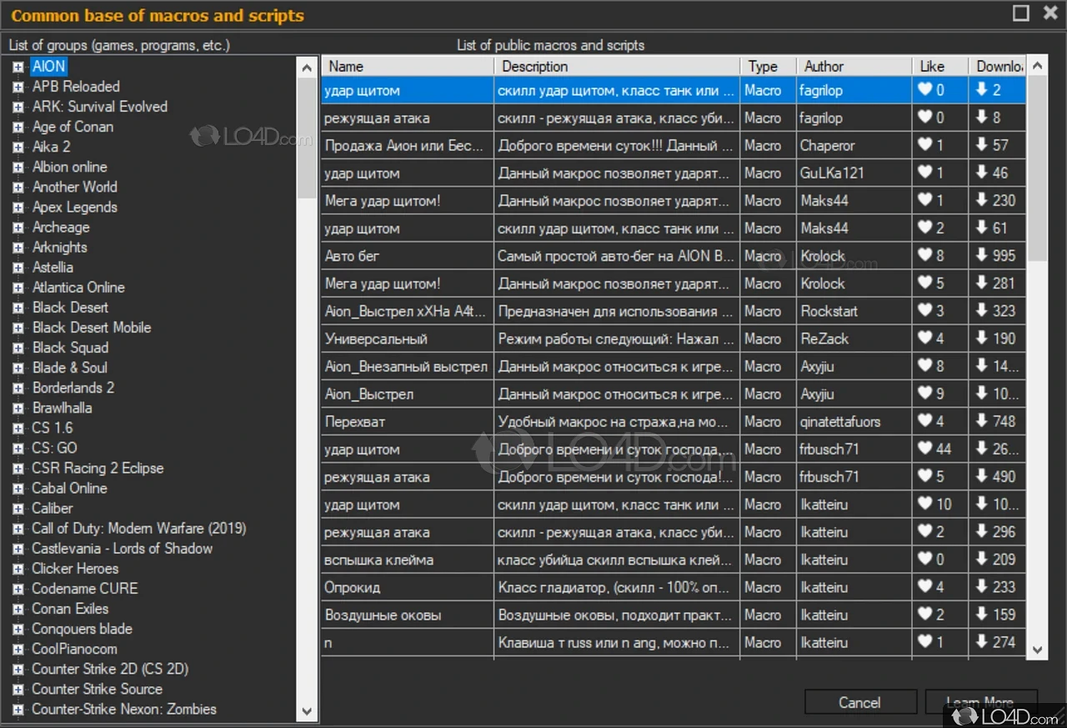Select the Продажа Аион macro row
The height and width of the screenshot is (728, 1067).
point(674,145)
